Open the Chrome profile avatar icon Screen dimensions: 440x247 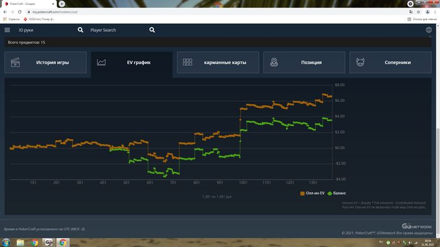(x=427, y=12)
